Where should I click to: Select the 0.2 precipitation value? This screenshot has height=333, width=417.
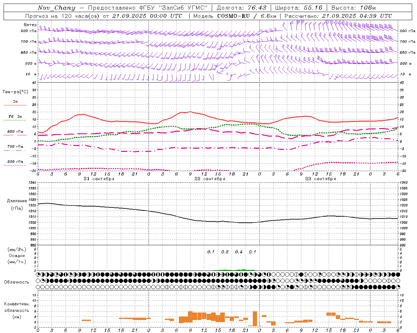(x=225, y=252)
